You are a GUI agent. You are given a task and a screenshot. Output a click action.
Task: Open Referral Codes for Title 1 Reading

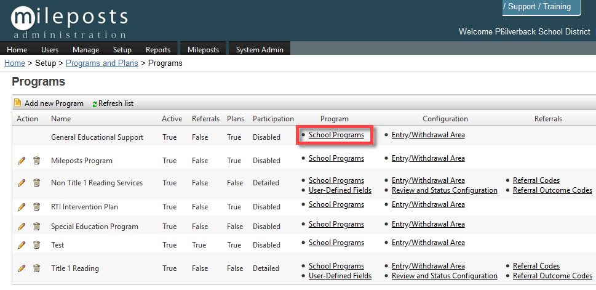click(536, 266)
